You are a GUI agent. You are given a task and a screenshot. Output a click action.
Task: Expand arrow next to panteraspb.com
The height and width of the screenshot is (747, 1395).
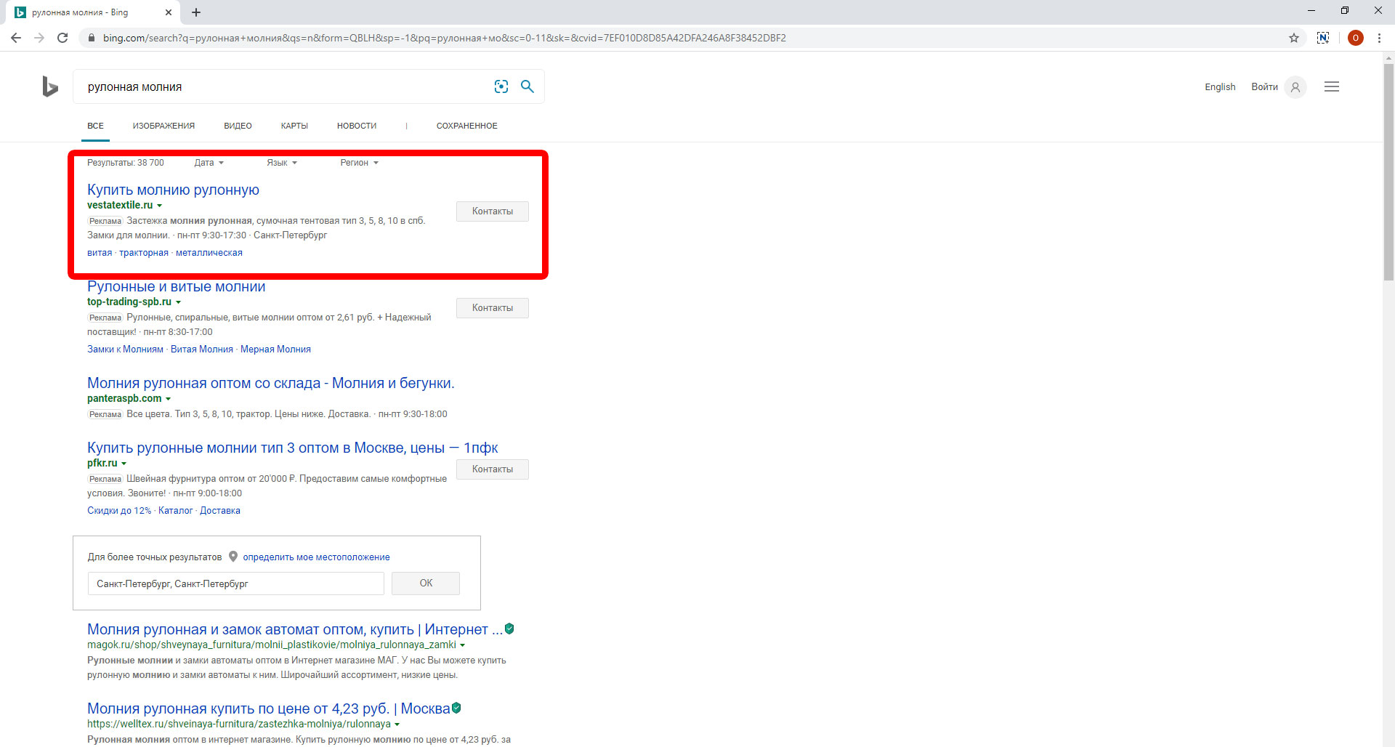tap(169, 399)
